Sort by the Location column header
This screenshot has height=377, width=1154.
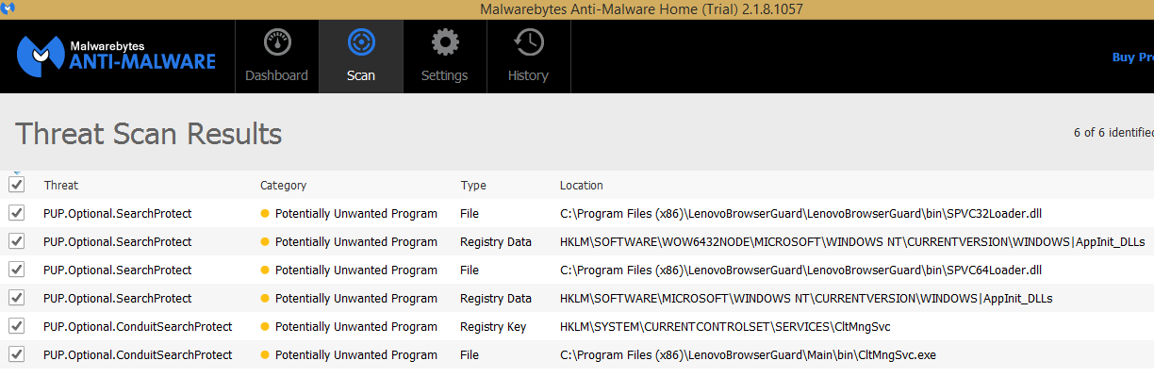[x=582, y=186]
